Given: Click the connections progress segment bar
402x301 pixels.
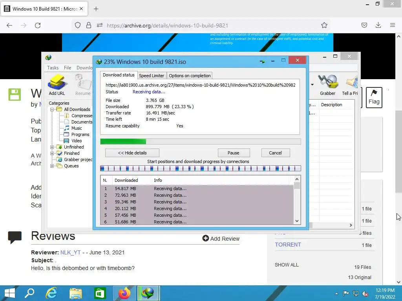Looking at the screenshot, I should tap(201, 169).
